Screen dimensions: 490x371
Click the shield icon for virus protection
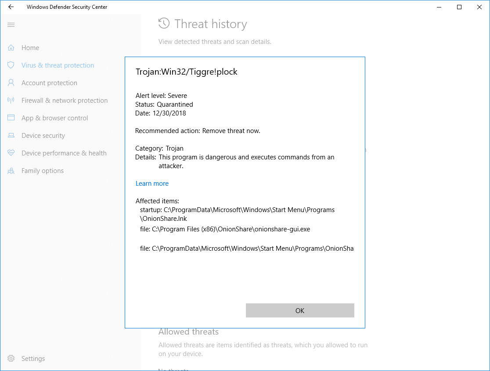pos(11,65)
